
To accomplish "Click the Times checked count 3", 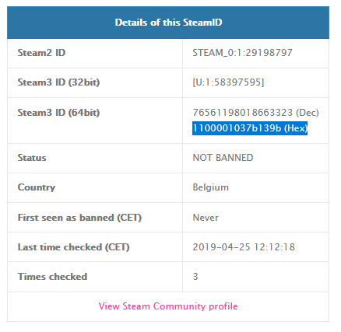I will pyautogui.click(x=195, y=277).
